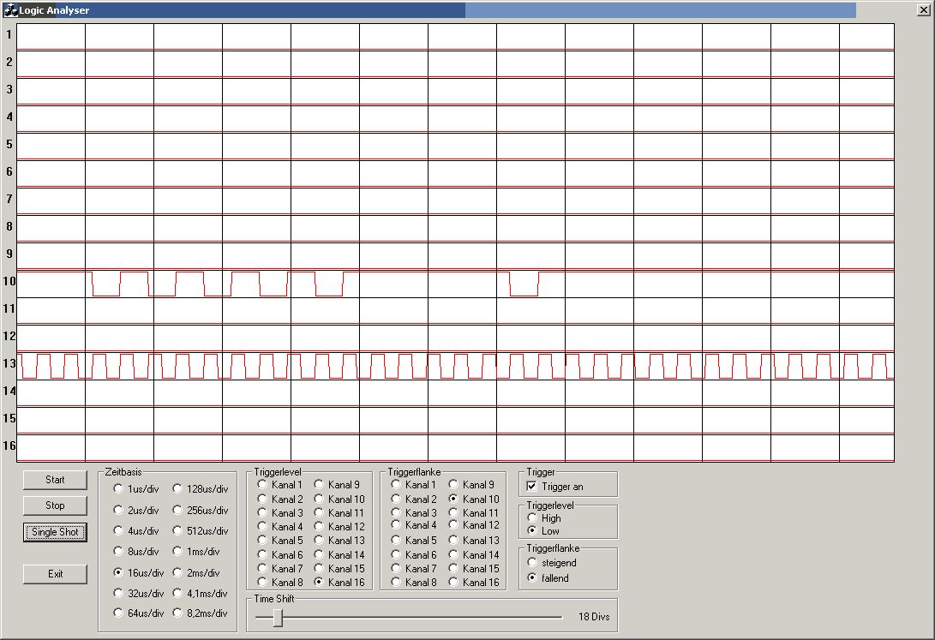Toggle the 'Trigger an' checkbox
This screenshot has width=935, height=640.
(531, 487)
